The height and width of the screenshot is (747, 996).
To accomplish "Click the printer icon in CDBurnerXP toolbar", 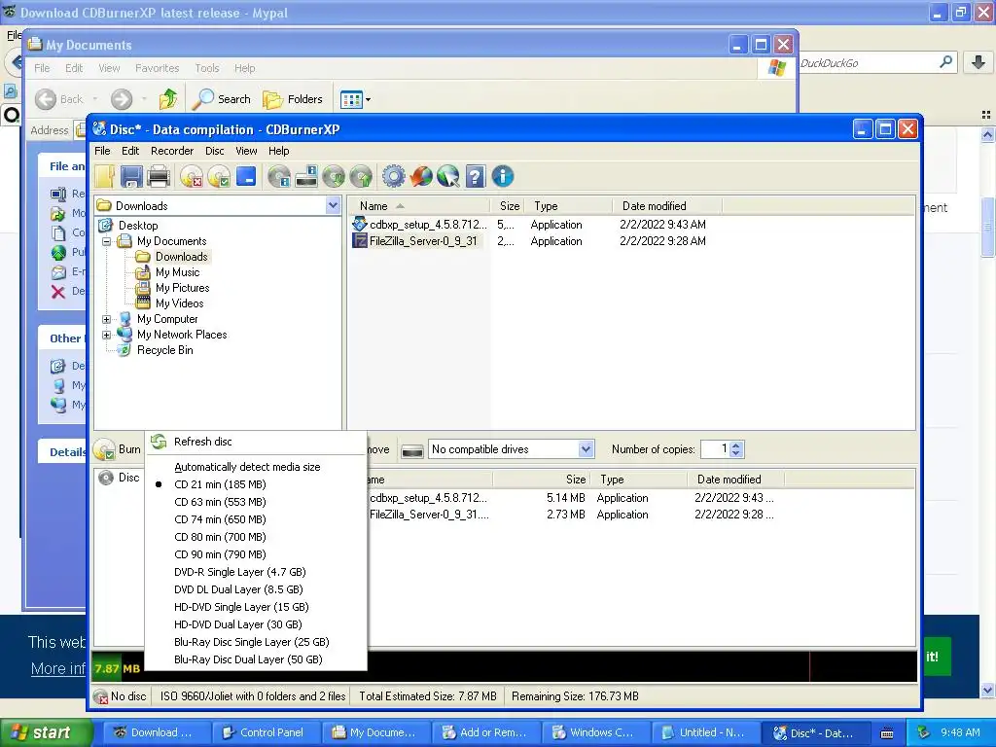I will pyautogui.click(x=159, y=177).
